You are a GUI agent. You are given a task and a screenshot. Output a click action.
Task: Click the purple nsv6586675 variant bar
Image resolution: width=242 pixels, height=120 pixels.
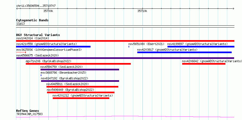coord(125,58)
